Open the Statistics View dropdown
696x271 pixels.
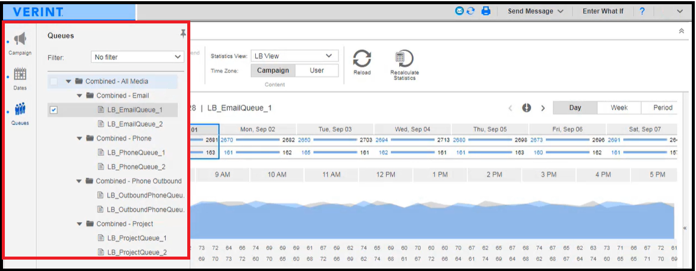294,56
